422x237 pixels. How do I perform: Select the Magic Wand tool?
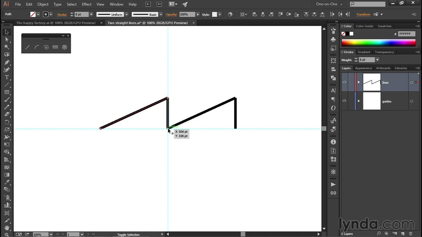[7, 47]
